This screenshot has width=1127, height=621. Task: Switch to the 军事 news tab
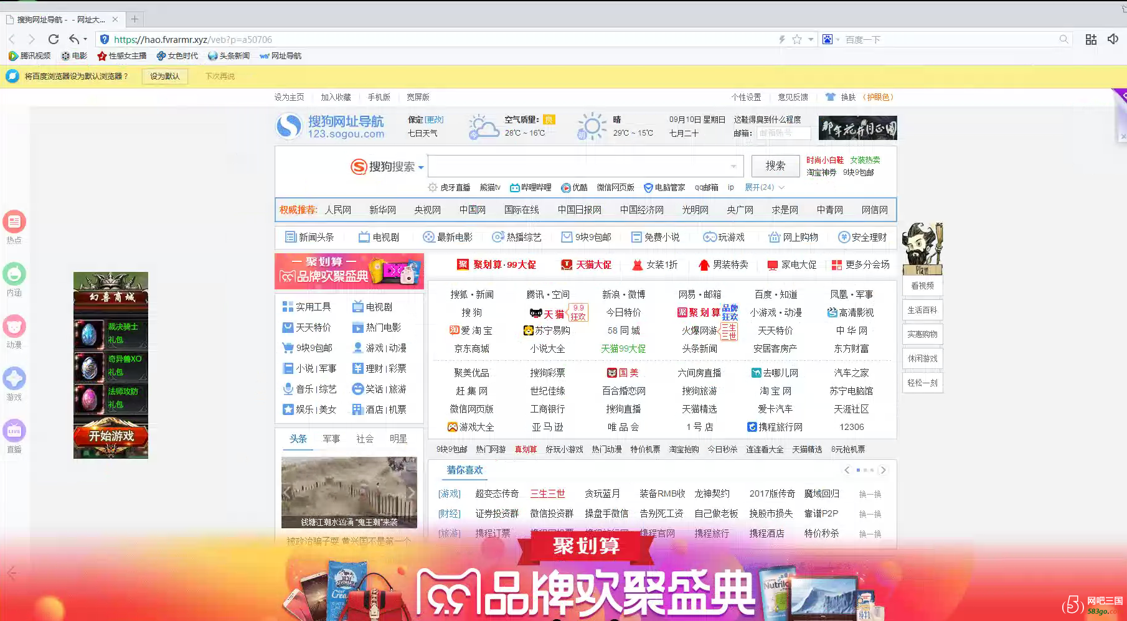pyautogui.click(x=331, y=439)
